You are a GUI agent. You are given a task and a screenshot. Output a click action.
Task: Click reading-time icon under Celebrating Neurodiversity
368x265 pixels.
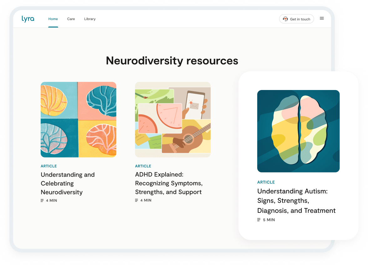(42, 200)
